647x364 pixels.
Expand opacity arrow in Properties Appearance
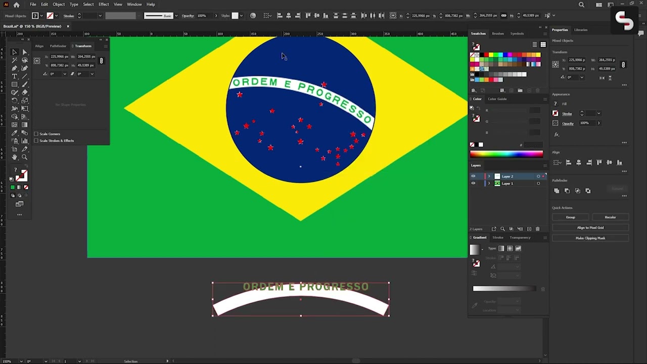coord(598,123)
